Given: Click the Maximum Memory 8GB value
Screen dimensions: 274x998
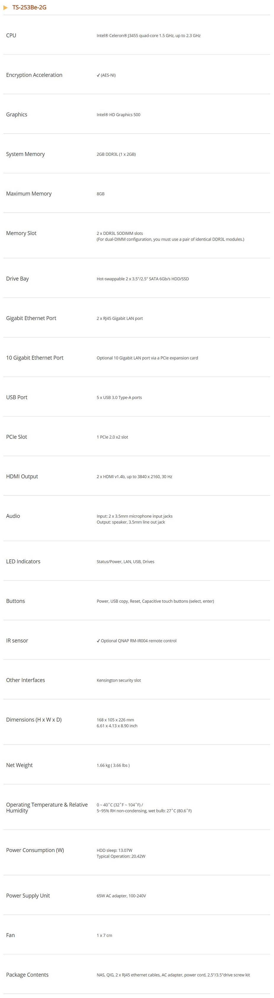Looking at the screenshot, I should tap(101, 194).
